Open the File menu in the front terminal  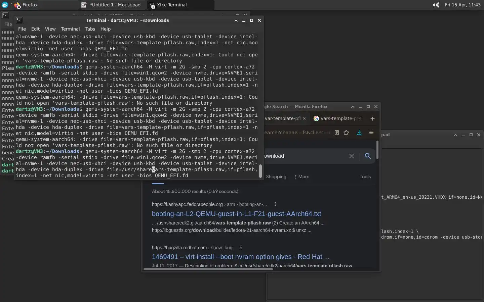pos(22,29)
